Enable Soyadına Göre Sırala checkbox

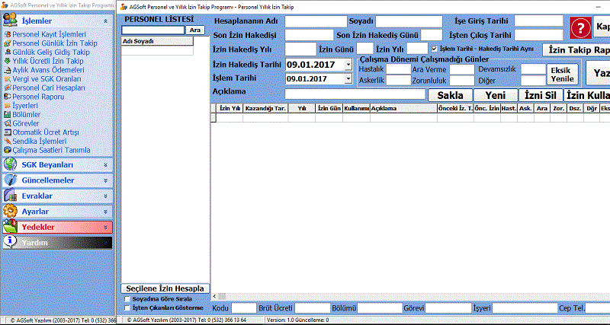(x=127, y=300)
